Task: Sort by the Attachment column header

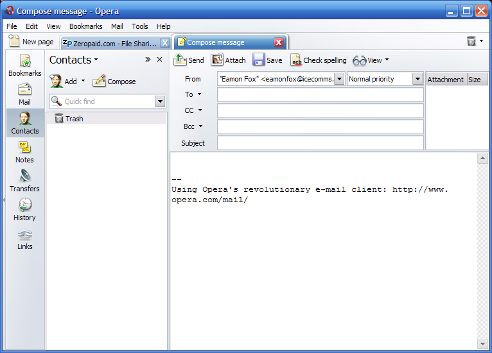Action: point(447,80)
